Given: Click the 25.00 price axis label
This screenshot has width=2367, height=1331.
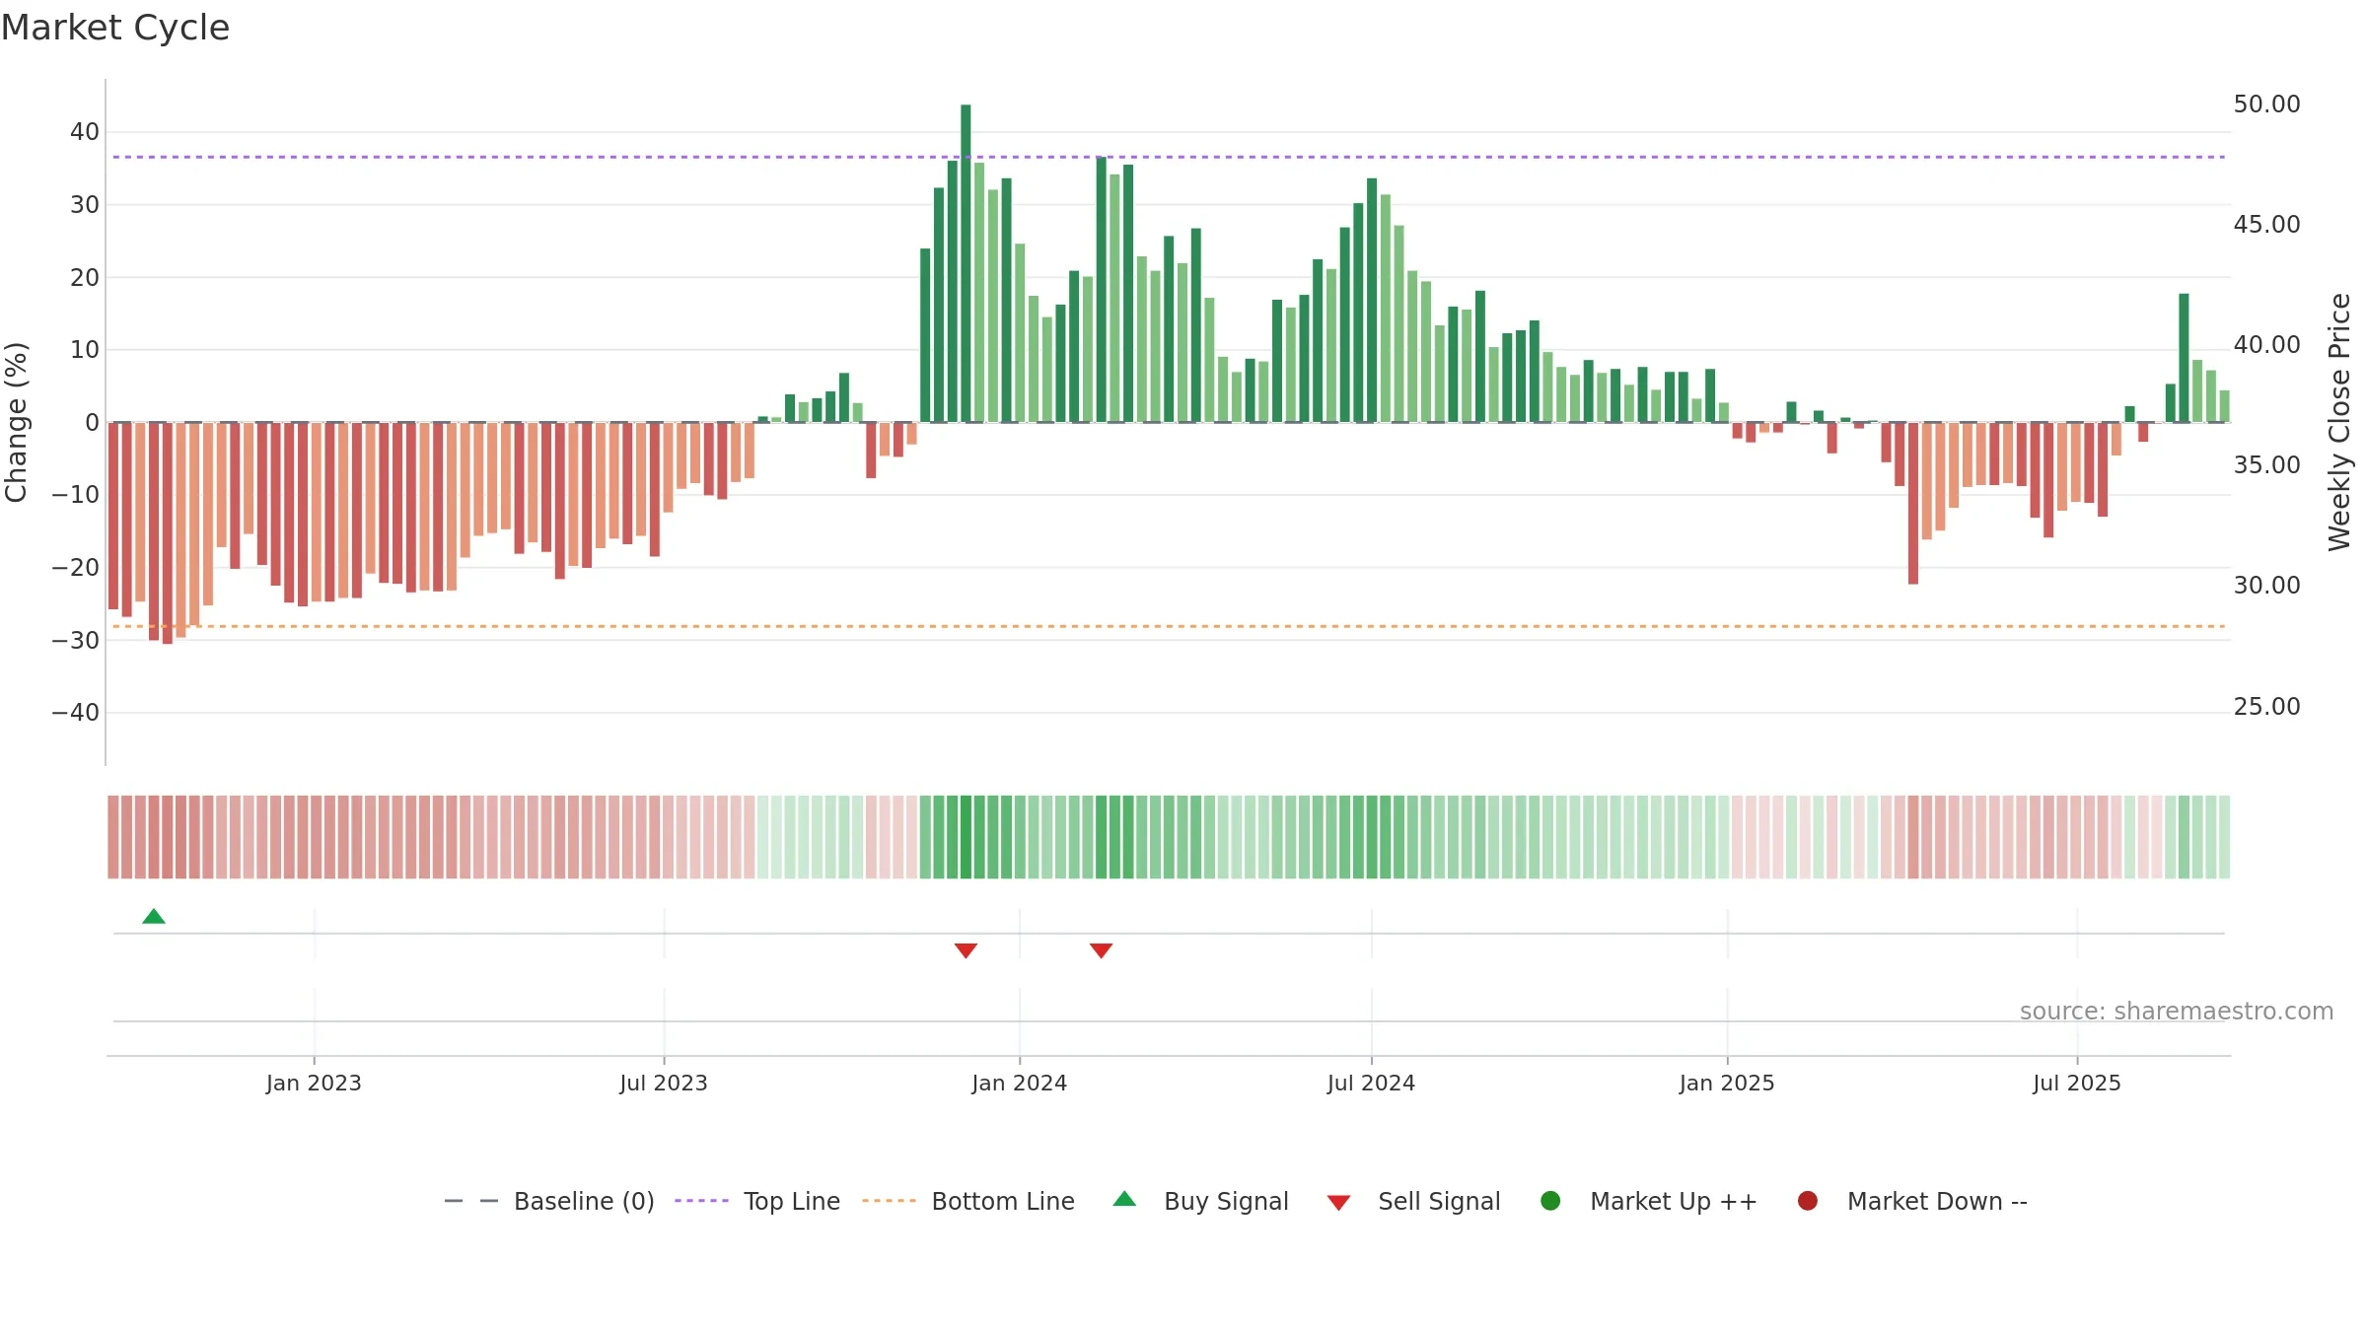Looking at the screenshot, I should 2266,707.
